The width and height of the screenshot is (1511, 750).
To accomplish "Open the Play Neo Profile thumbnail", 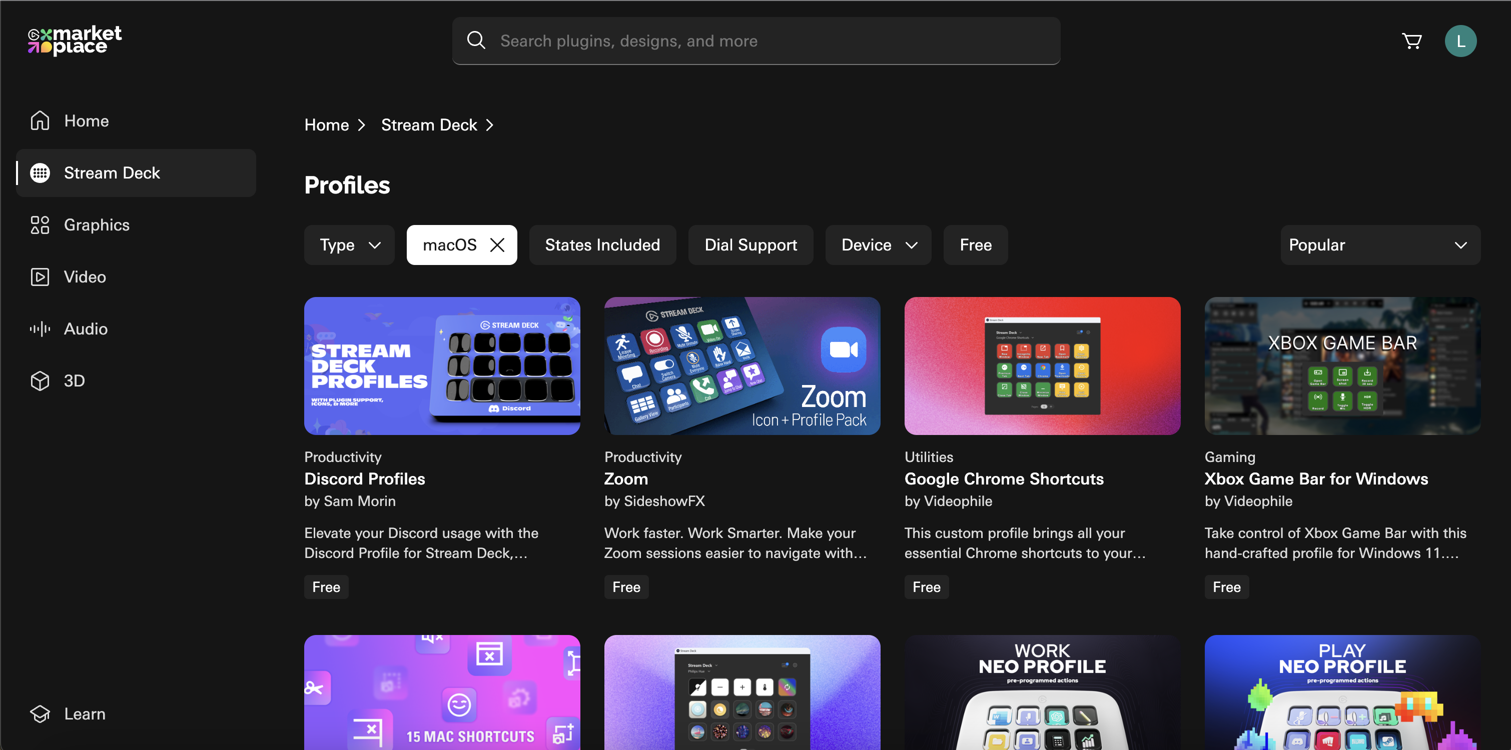I will [1343, 692].
